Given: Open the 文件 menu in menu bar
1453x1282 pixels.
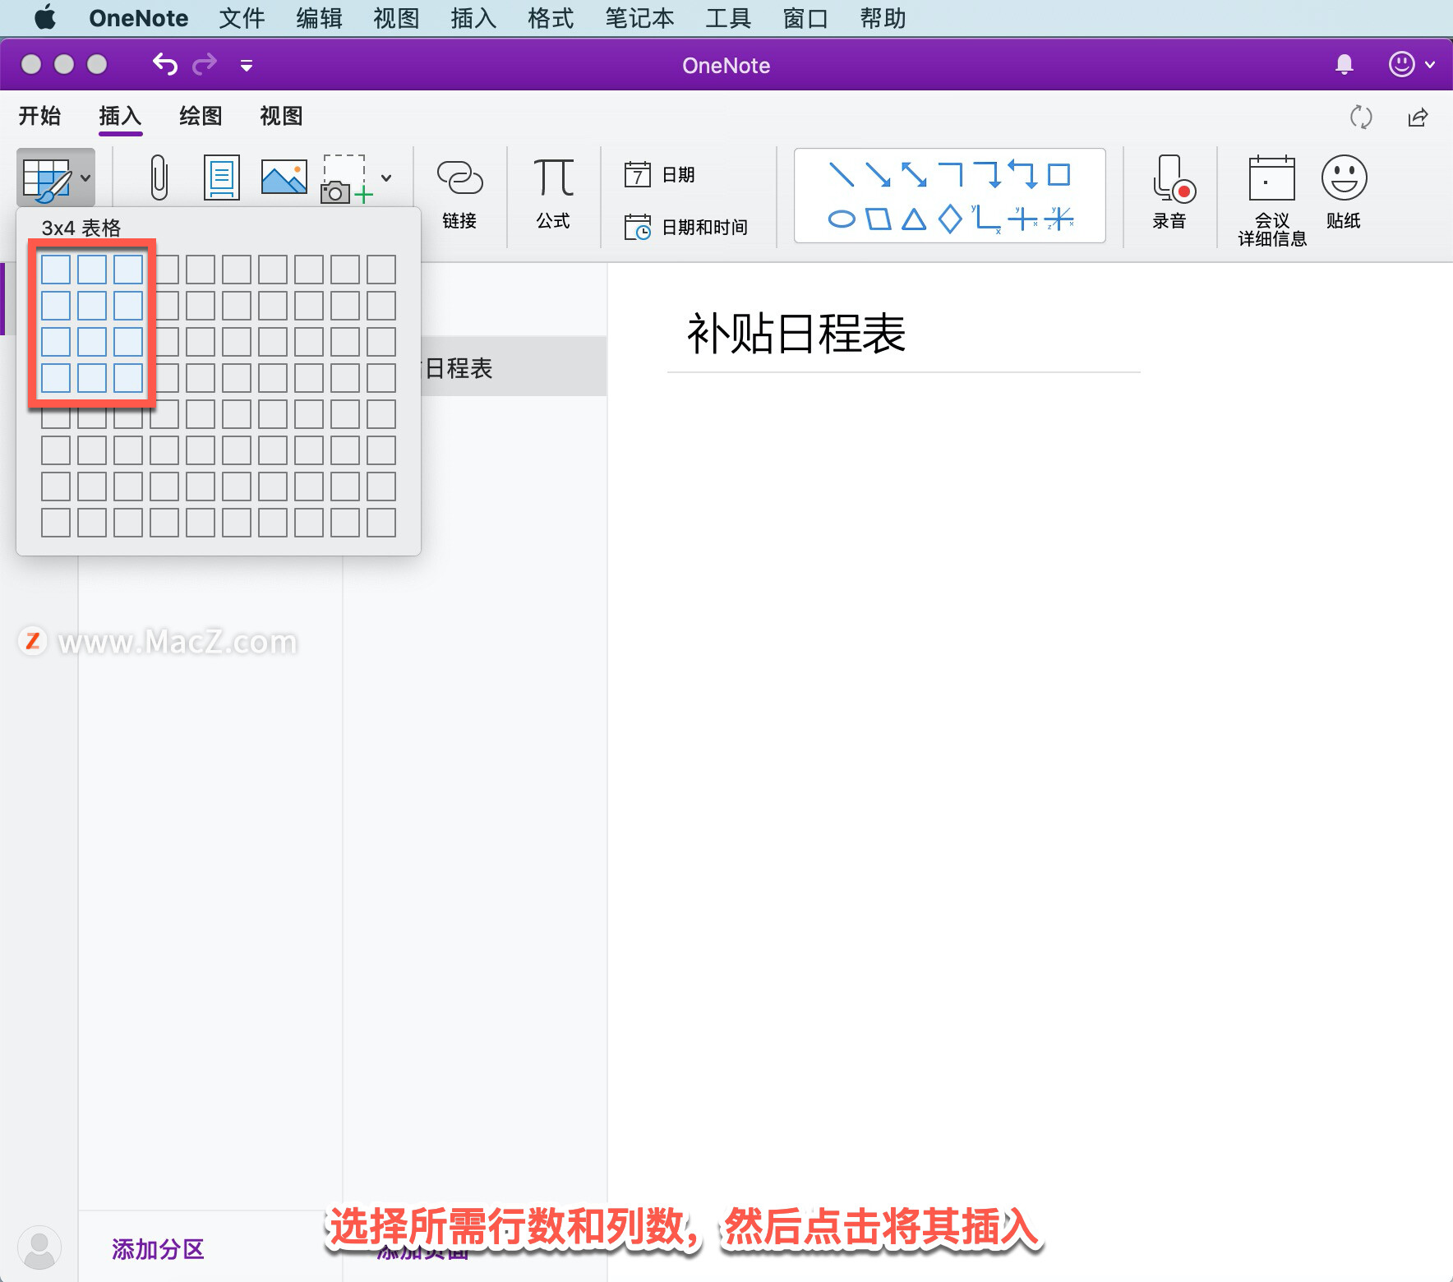Looking at the screenshot, I should coord(242,18).
